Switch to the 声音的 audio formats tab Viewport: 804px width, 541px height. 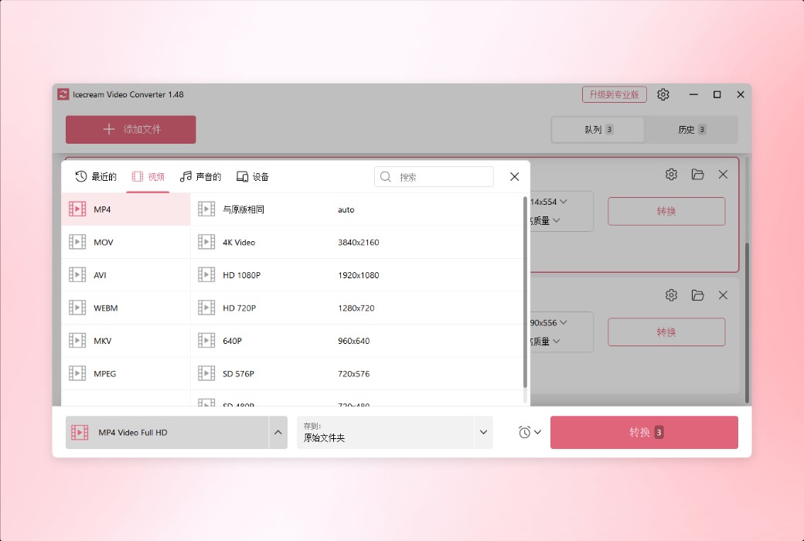(200, 176)
